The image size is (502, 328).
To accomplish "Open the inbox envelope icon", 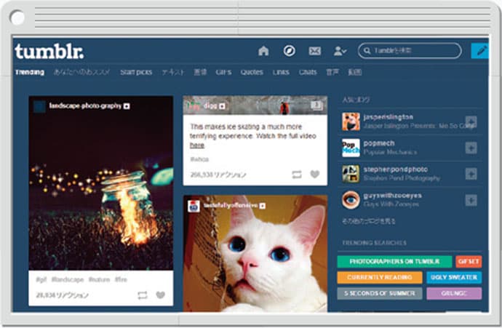I will 315,51.
